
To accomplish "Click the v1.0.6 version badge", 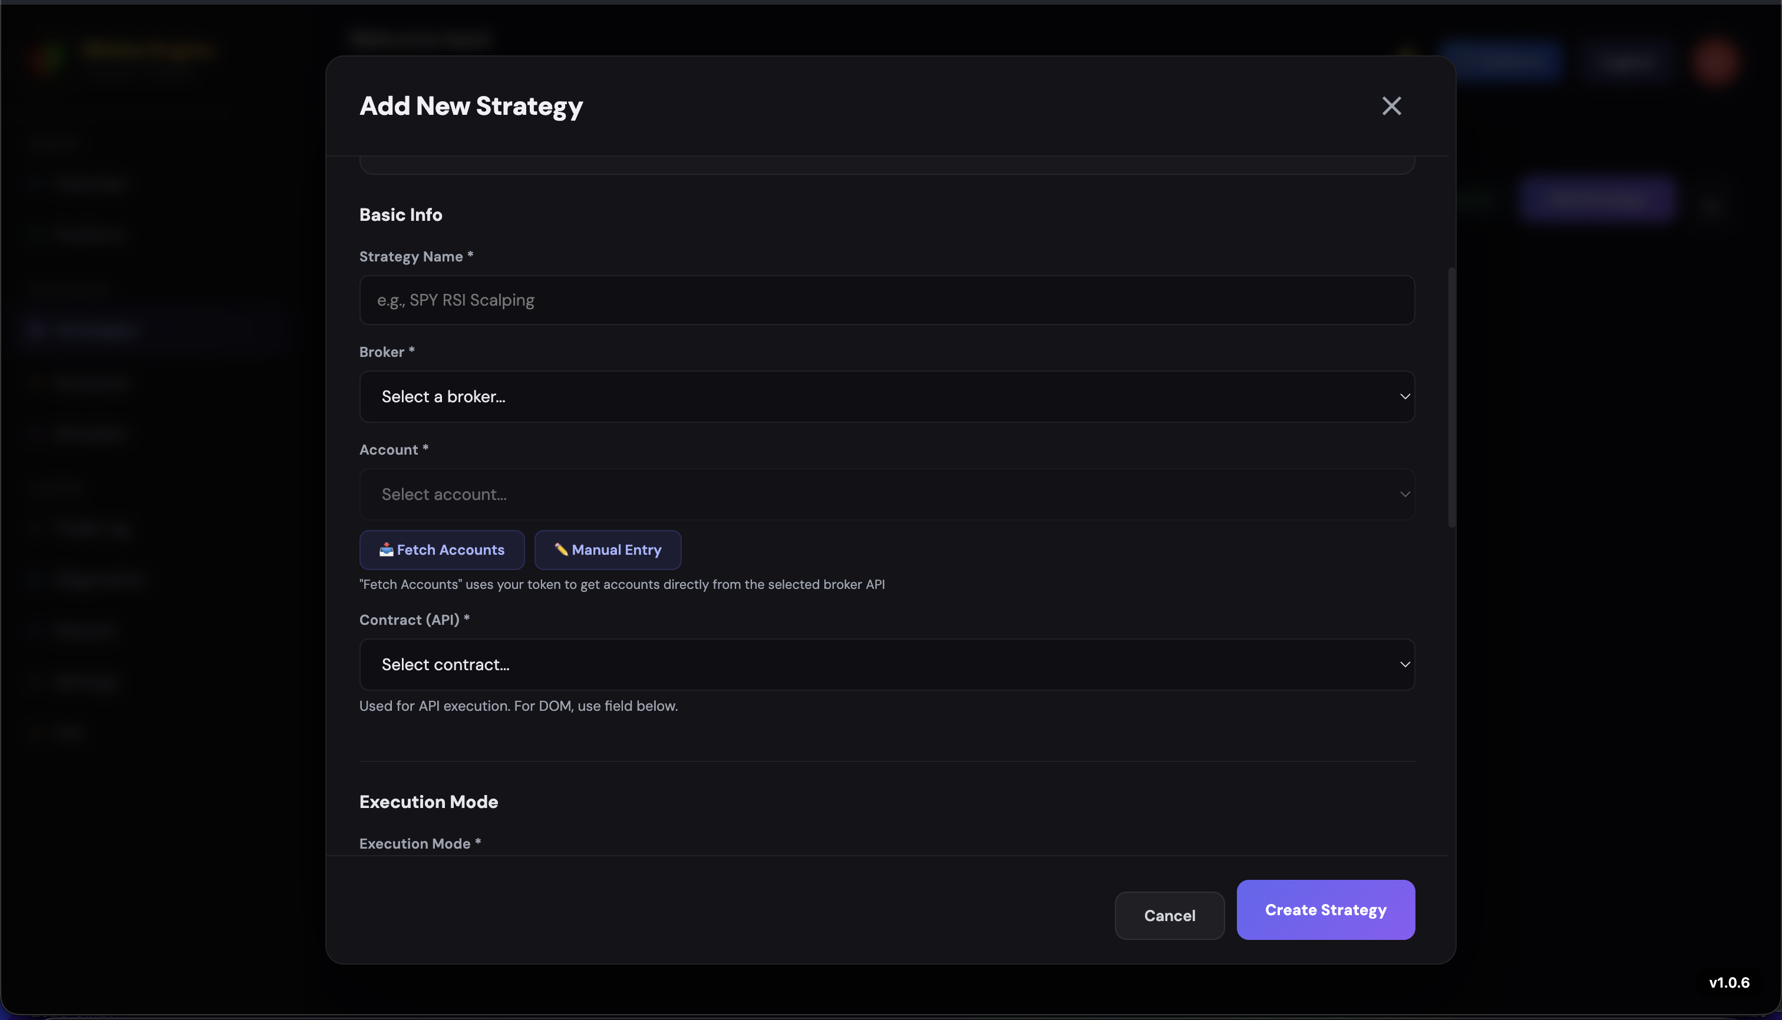I will tap(1729, 982).
